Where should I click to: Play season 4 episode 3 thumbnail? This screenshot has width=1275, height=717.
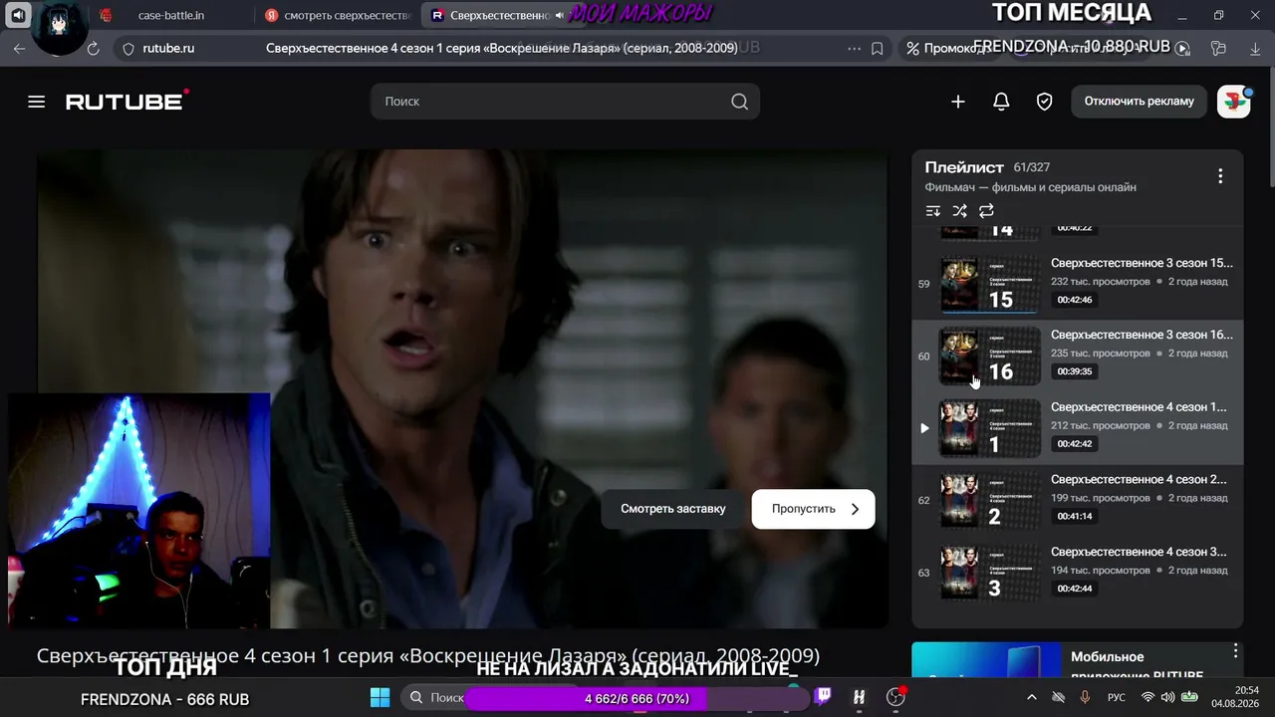click(990, 574)
